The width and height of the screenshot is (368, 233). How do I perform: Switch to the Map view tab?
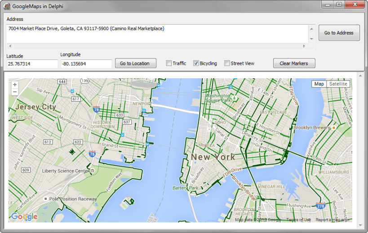click(319, 84)
